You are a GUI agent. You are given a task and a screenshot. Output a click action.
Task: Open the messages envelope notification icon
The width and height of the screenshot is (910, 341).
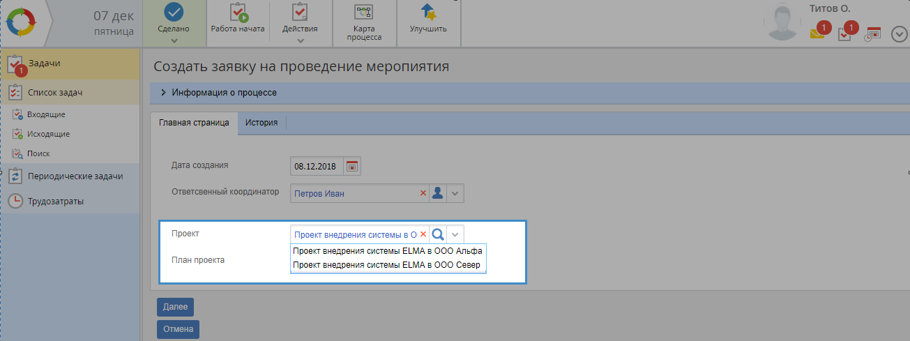tap(818, 33)
